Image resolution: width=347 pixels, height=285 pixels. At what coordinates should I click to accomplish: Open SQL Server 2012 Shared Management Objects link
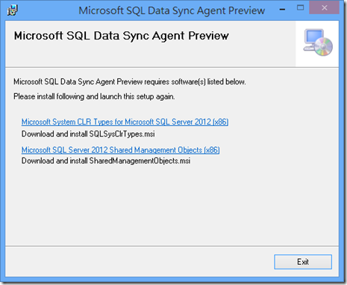pyautogui.click(x=120, y=150)
